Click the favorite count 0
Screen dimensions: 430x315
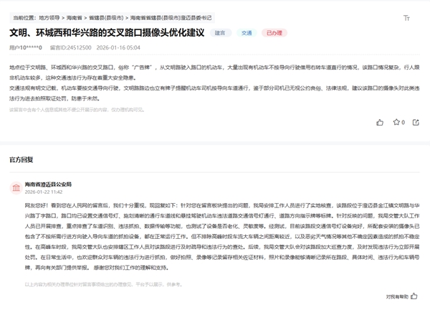[x=403, y=123]
